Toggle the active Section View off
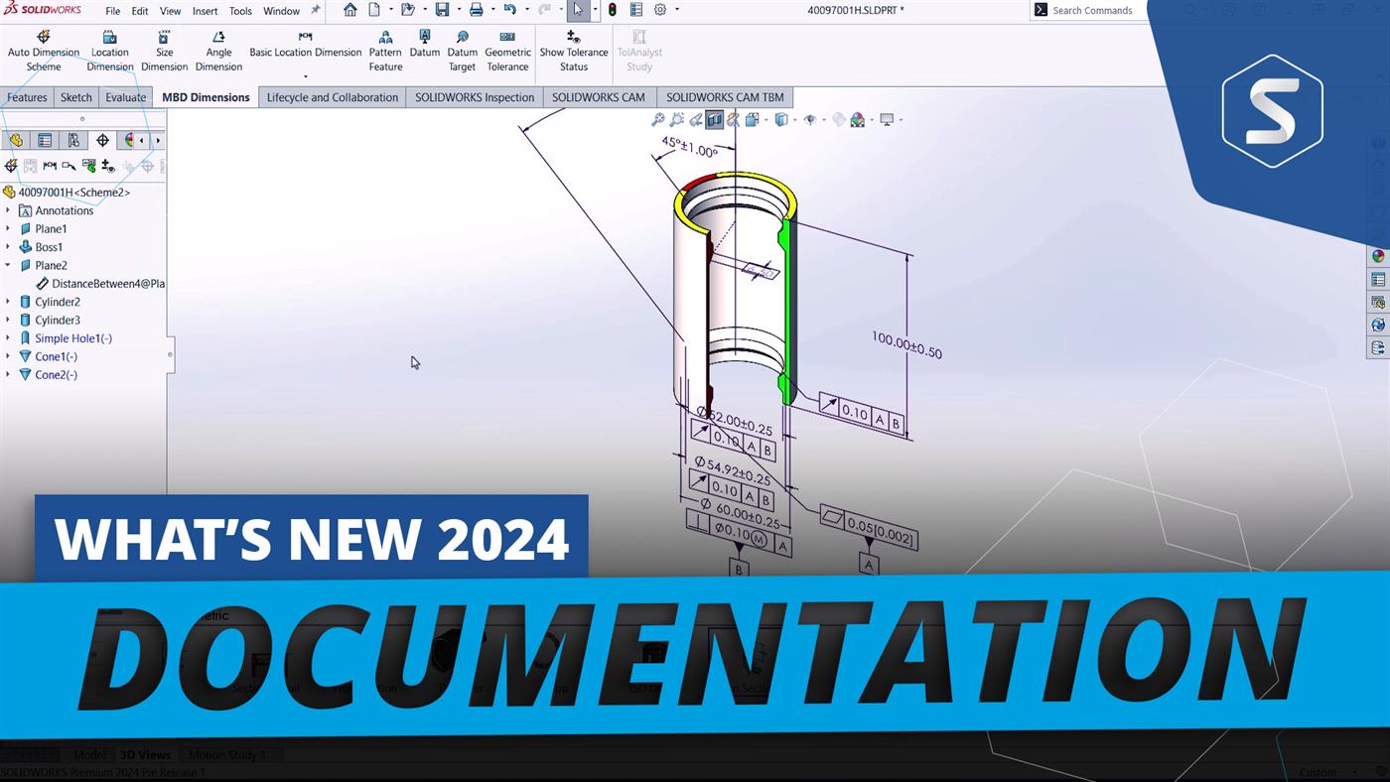 [x=715, y=119]
